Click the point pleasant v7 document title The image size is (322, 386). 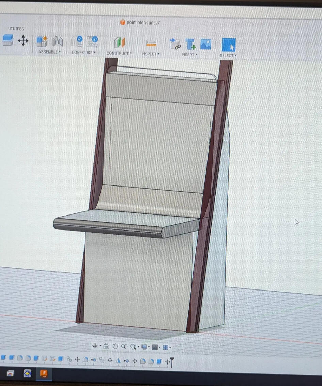point(143,23)
